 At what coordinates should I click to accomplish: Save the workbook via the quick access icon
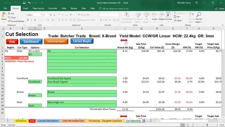[x=24, y=3]
